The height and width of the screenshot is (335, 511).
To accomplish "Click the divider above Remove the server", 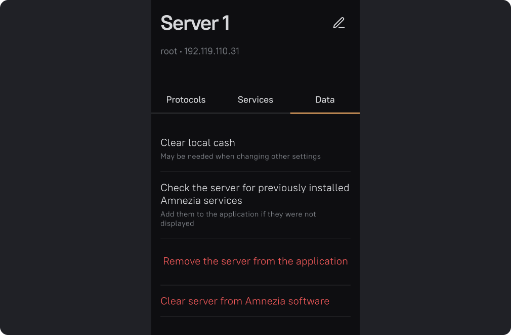I will [x=255, y=239].
